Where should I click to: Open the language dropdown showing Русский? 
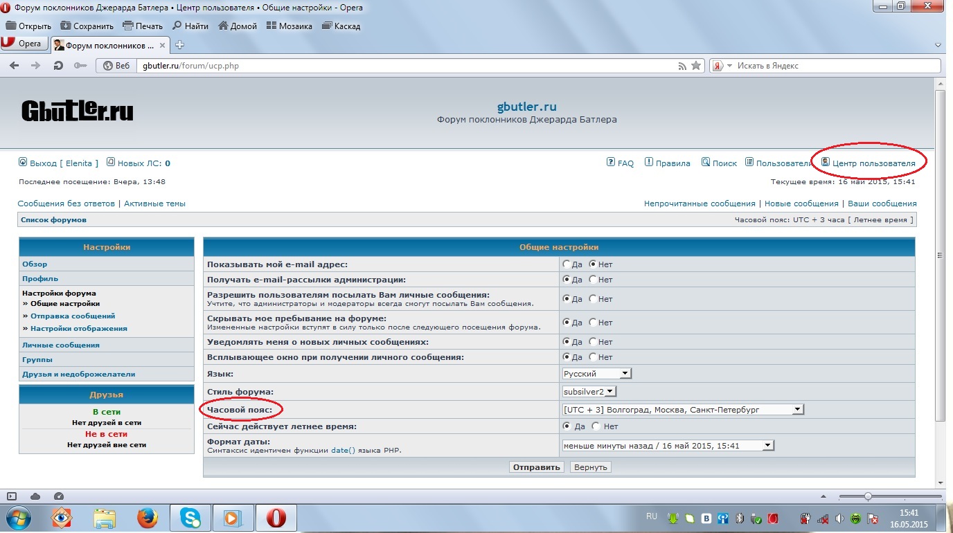[597, 374]
